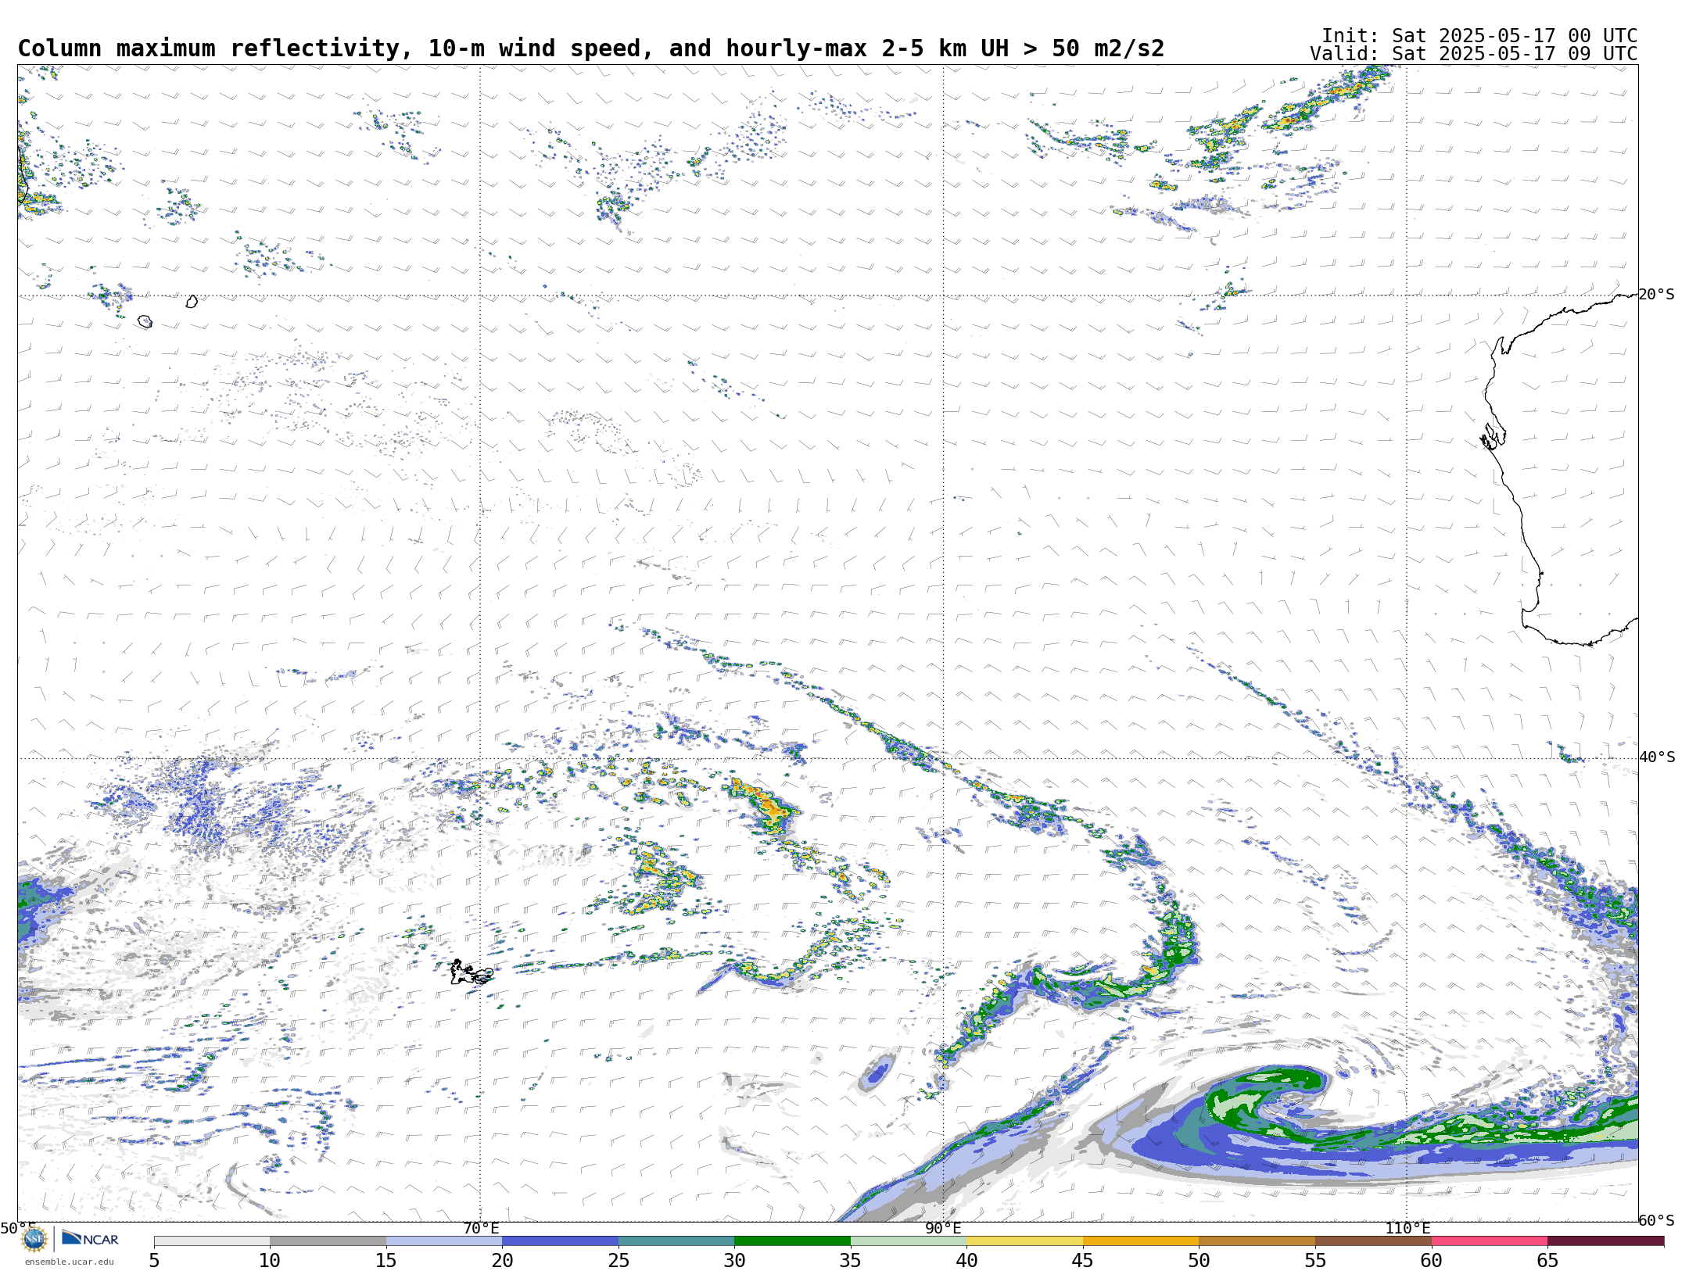Pick the teal 25–30 colorbar swatch
The width and height of the screenshot is (1689, 1271).
(x=676, y=1241)
